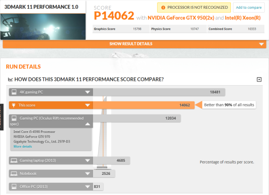Click the 12034 Gaming PC score bar
Image resolution: width=269 pixels, height=195 pixels.
pyautogui.click(x=137, y=118)
